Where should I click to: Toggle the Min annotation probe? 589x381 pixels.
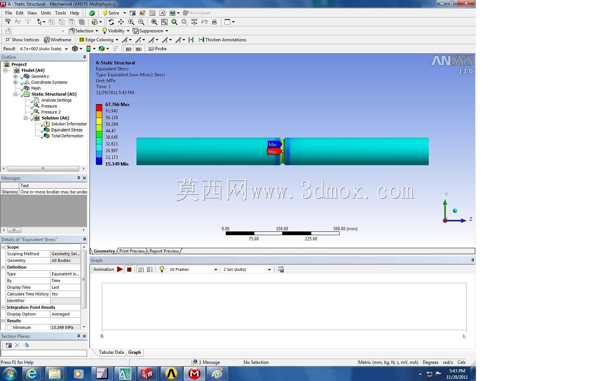(x=139, y=49)
